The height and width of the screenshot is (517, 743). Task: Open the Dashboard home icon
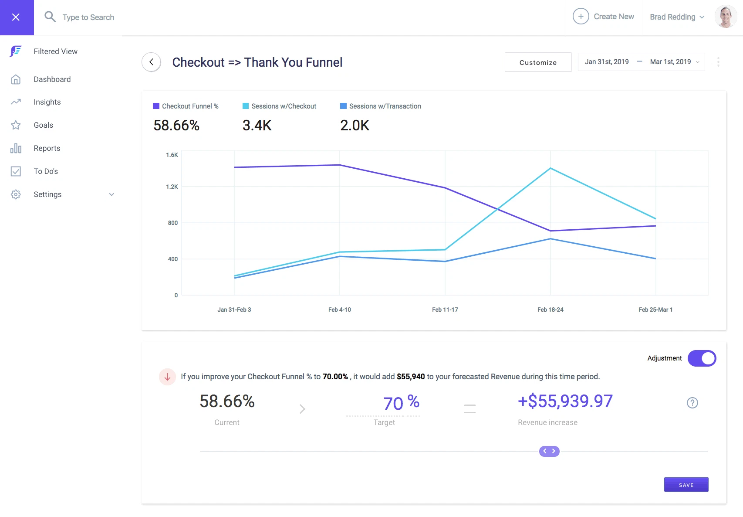pos(16,79)
